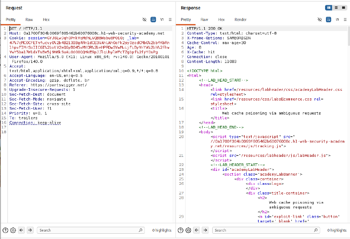
Task: Open the Response Render tab
Action: pyautogui.click(x=240, y=20)
